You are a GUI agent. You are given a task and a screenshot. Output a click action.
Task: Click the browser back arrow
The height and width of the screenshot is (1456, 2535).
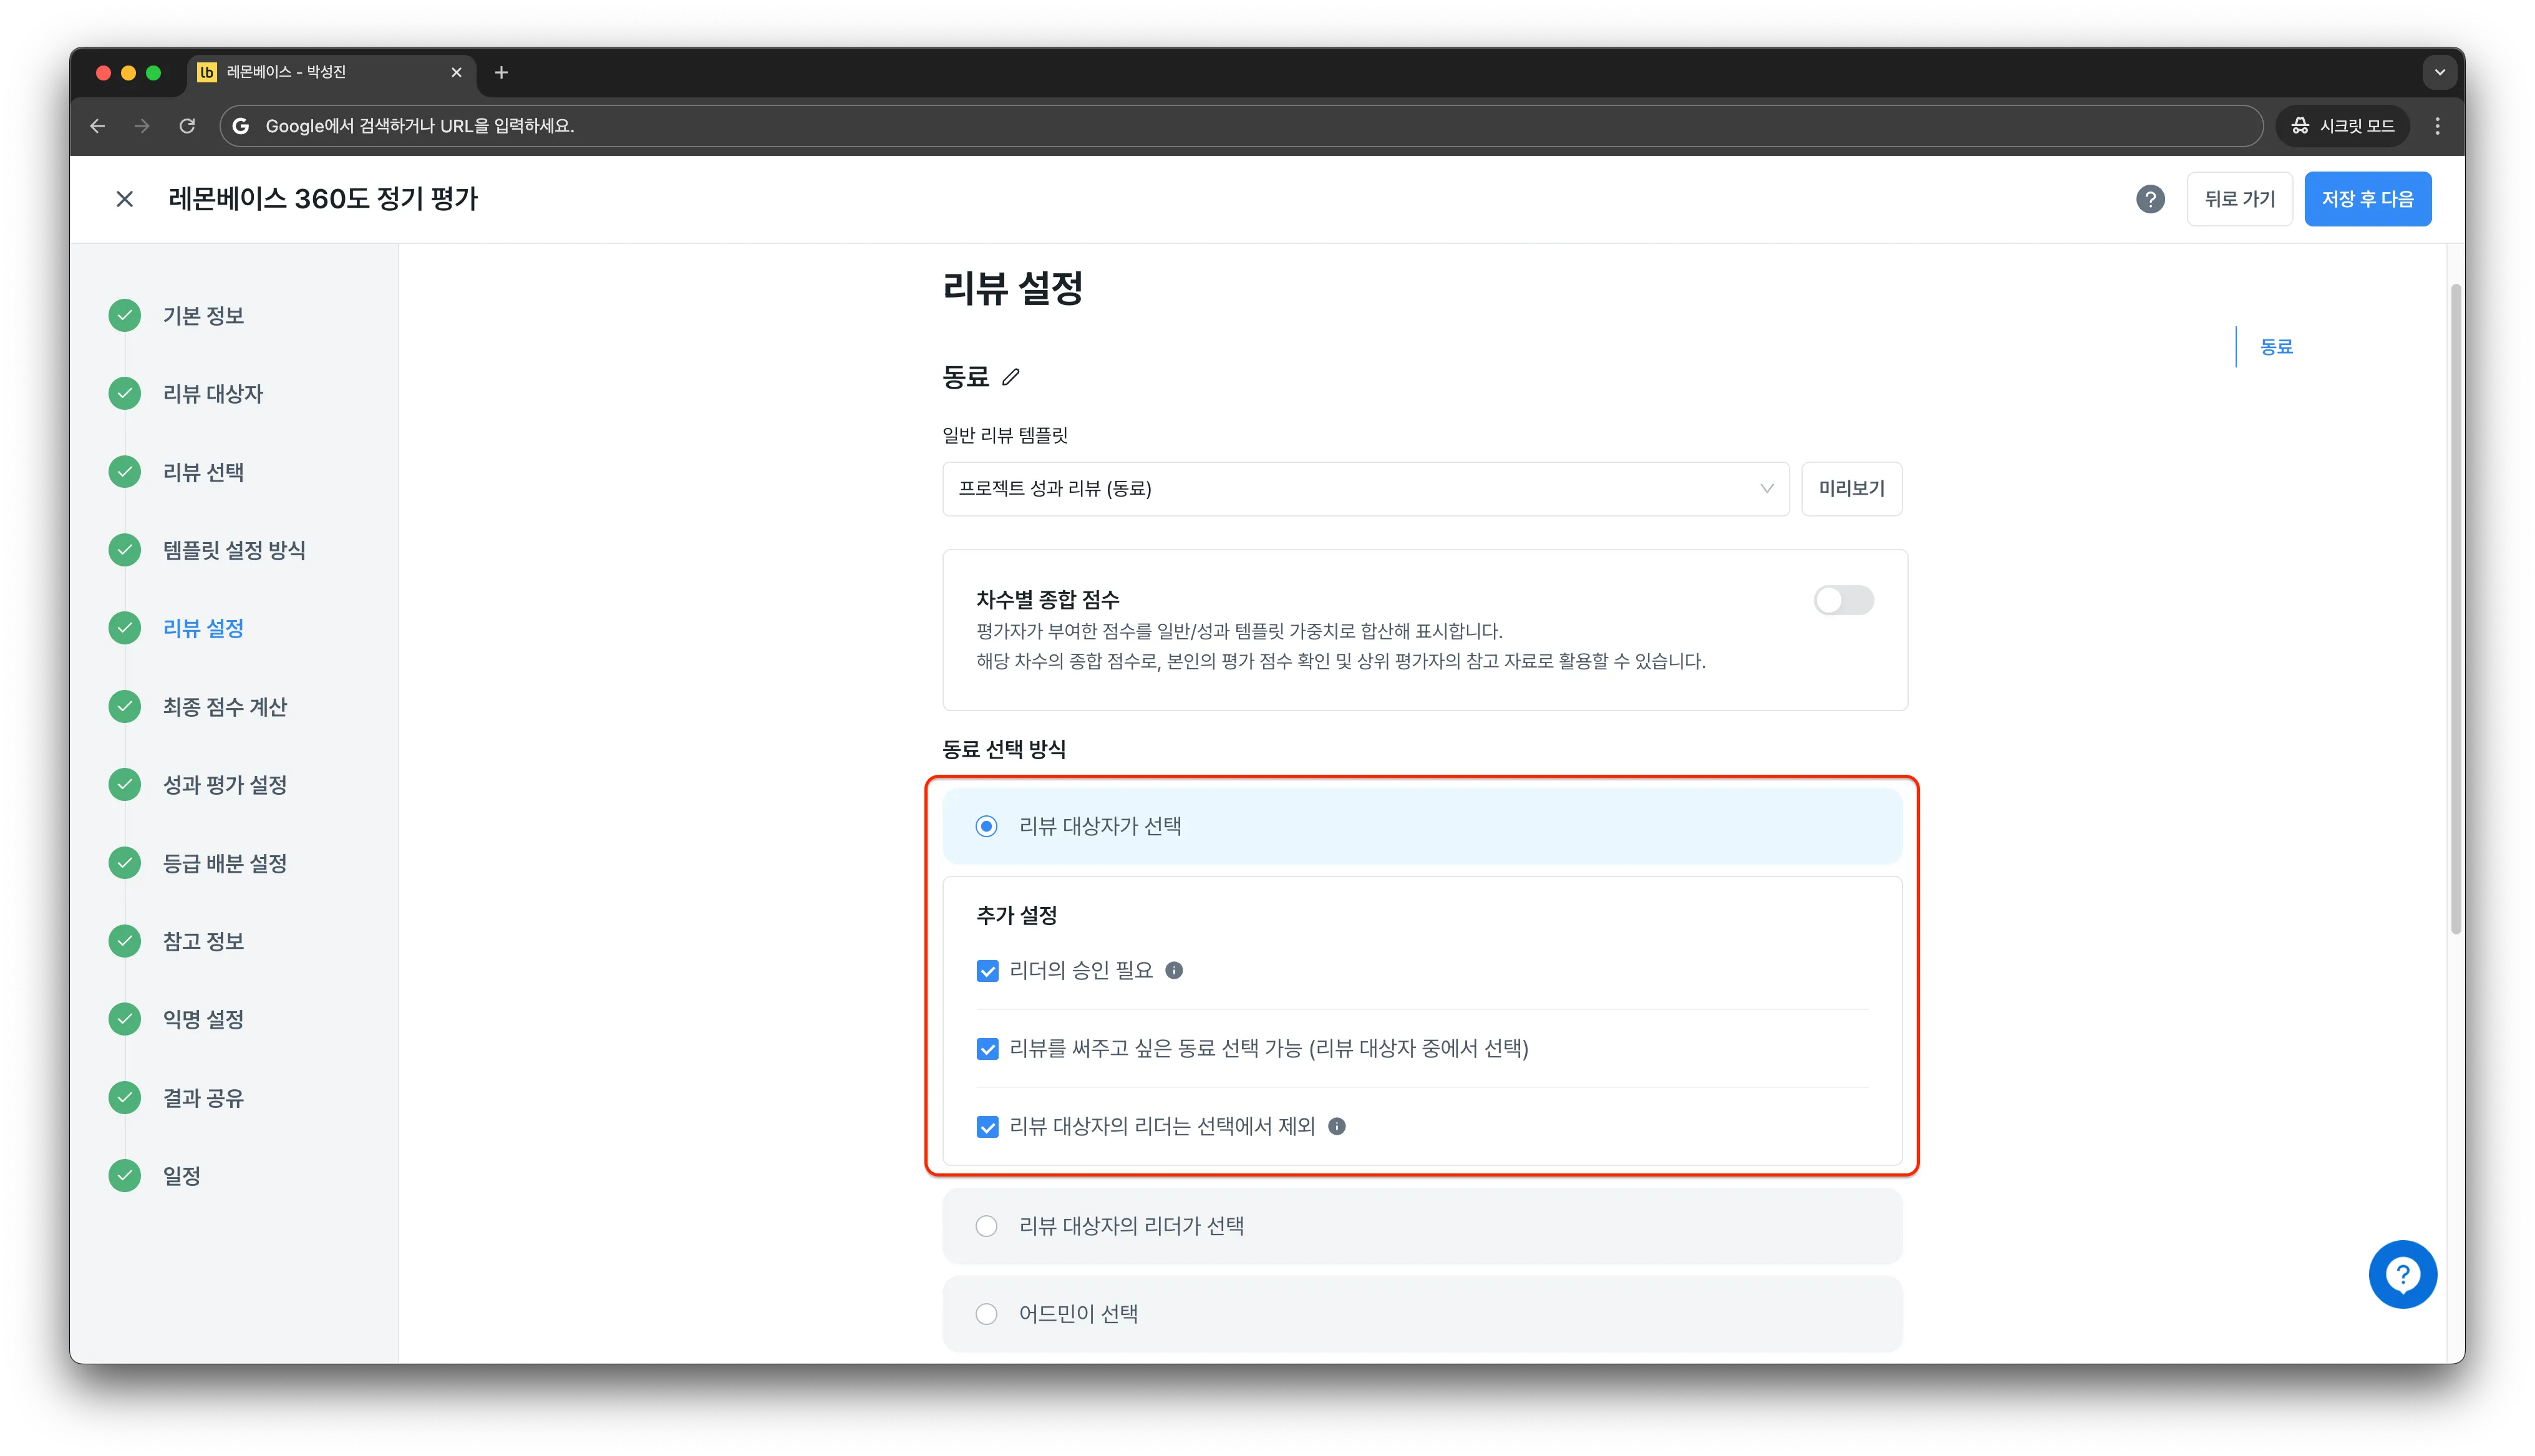click(x=97, y=126)
